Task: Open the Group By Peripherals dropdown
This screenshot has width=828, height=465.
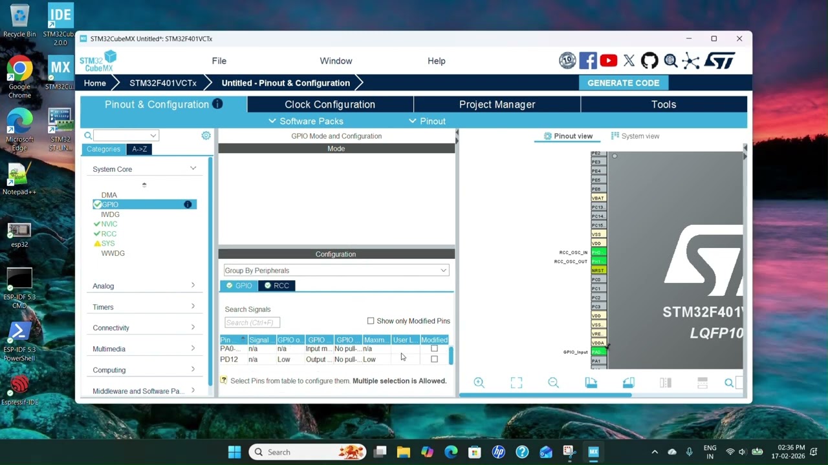Action: pyautogui.click(x=336, y=271)
